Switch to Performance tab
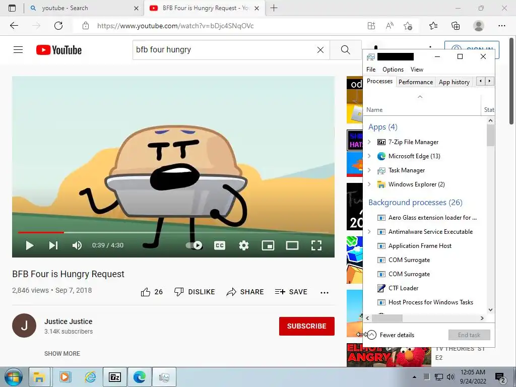The image size is (516, 387). pos(416,82)
